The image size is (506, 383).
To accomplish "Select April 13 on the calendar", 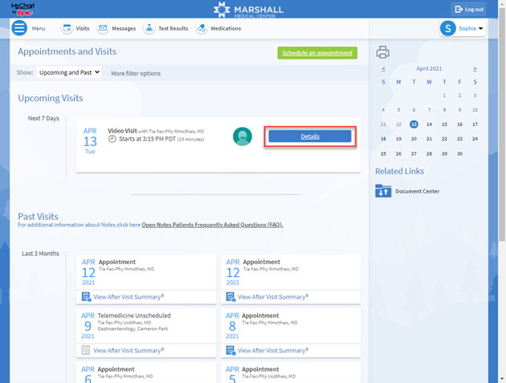I will (414, 124).
